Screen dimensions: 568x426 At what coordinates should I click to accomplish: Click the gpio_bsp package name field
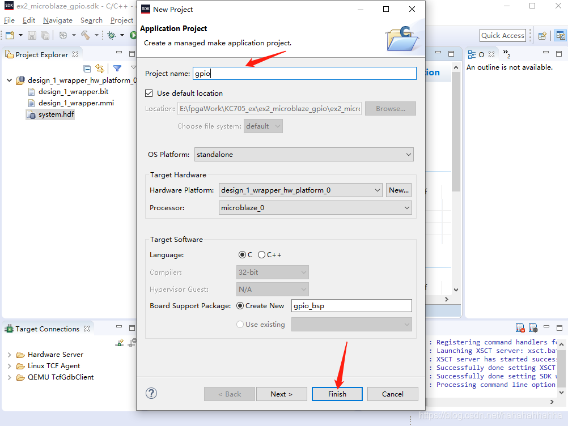point(351,306)
